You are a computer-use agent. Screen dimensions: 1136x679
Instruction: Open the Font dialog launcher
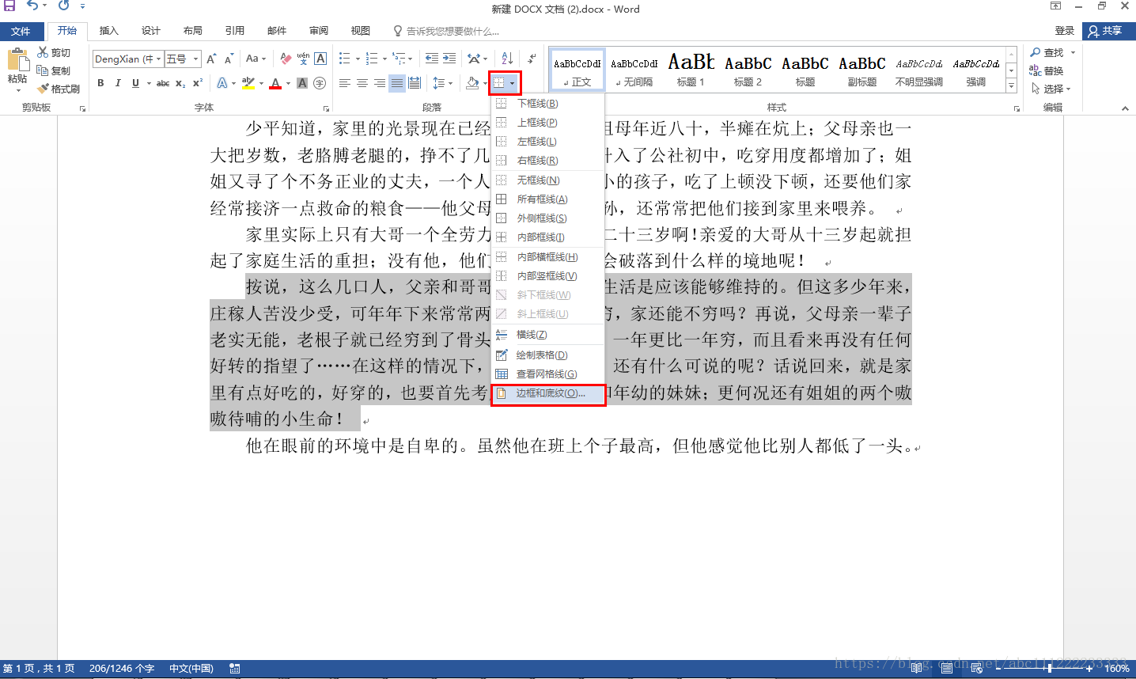[x=326, y=108]
